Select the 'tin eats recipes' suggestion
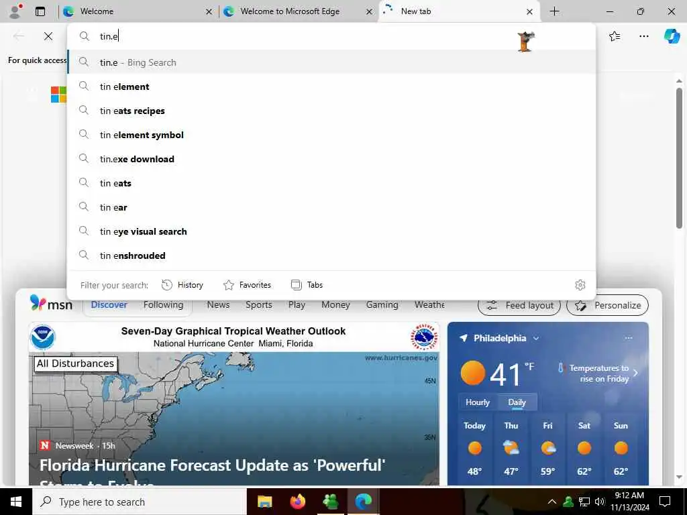 (331, 111)
